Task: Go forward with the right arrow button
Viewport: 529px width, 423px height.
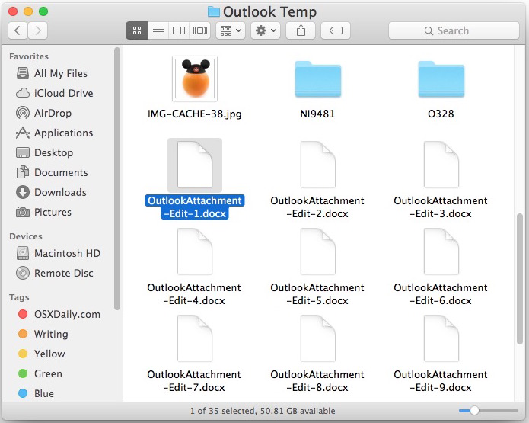Action: tap(38, 30)
